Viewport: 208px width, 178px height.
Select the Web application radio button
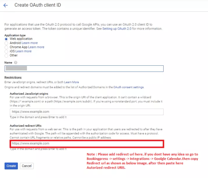6,39
